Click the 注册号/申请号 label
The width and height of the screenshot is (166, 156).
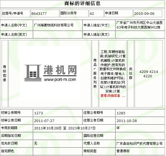click(12, 13)
